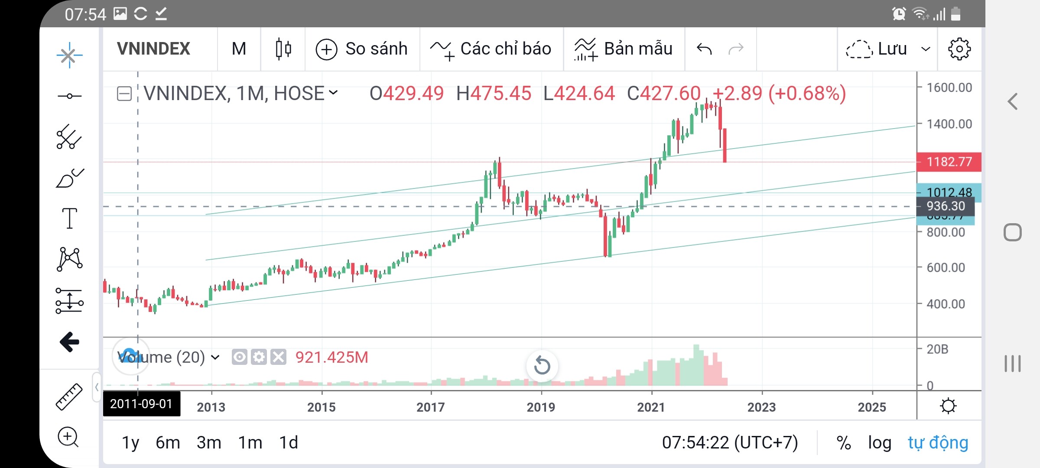Image resolution: width=1040 pixels, height=468 pixels.
Task: Click the 1182.77 red price label
Action: 949,162
